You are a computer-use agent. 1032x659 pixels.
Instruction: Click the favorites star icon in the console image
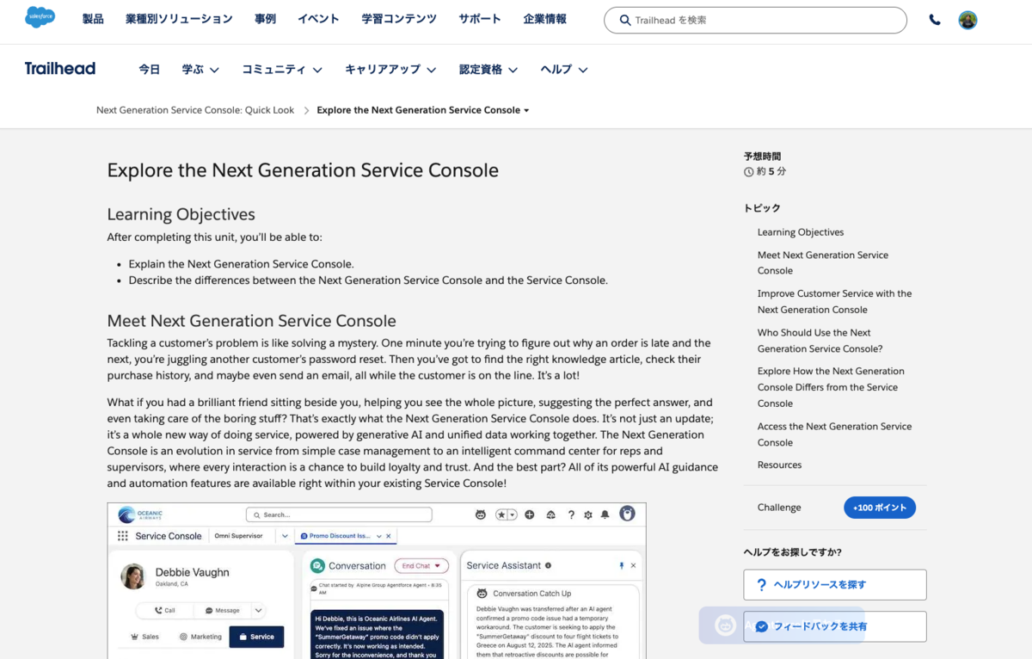pos(501,514)
